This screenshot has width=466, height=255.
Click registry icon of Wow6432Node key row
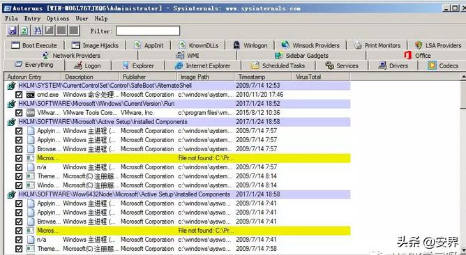[11, 195]
